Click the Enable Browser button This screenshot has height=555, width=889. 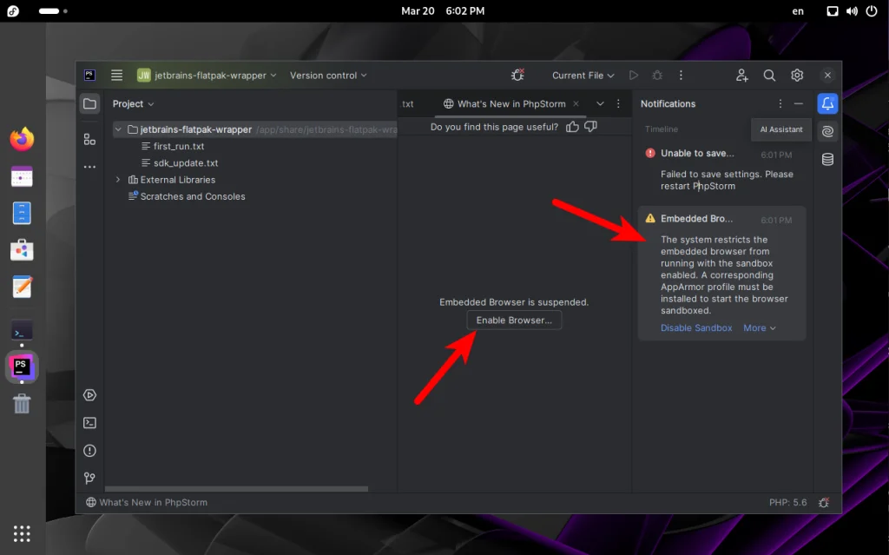click(x=514, y=320)
